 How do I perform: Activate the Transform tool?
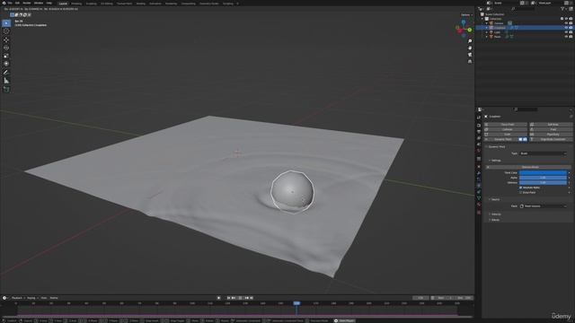tap(6, 64)
